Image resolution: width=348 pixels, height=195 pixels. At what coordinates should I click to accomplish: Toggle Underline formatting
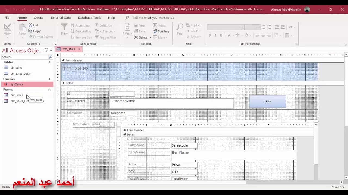click(x=221, y=35)
